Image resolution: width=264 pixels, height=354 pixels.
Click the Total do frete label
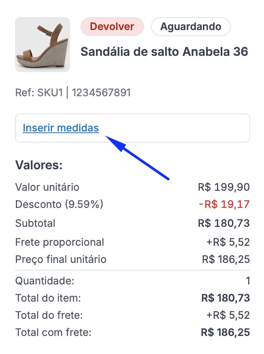49,315
